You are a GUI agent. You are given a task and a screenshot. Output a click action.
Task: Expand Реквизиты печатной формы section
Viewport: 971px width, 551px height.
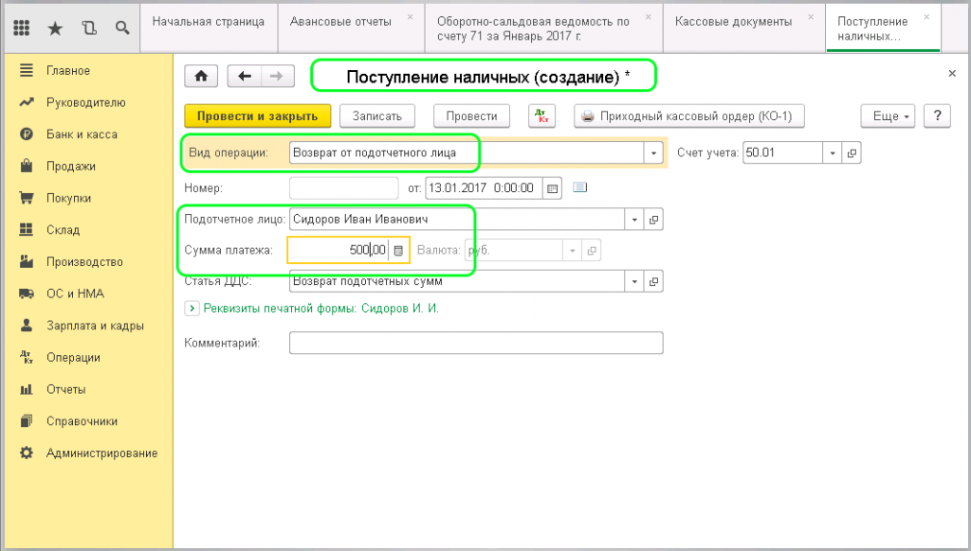[192, 308]
